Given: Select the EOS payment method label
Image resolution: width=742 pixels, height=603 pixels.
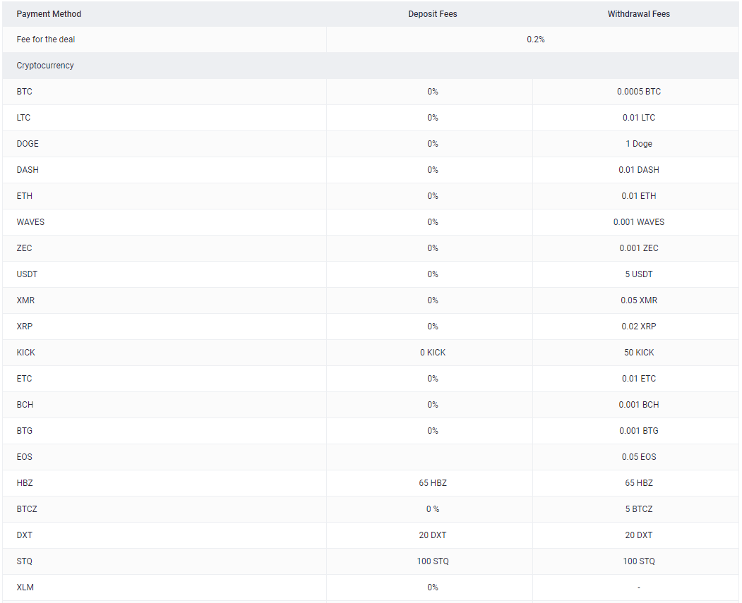Looking at the screenshot, I should 25,457.
